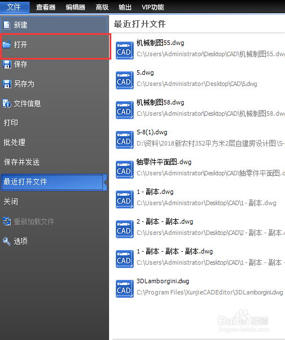Click the floppy disk icon beside 另存为

(7, 84)
